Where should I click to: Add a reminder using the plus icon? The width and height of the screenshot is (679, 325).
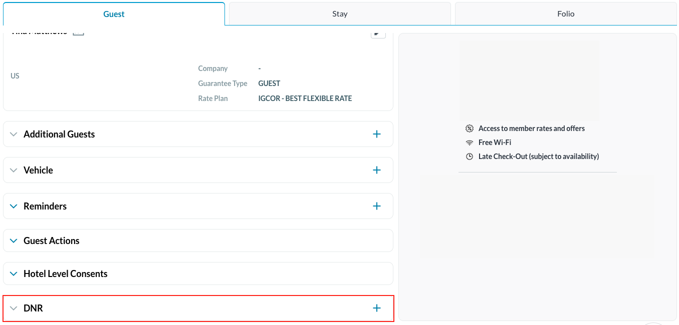[377, 206]
